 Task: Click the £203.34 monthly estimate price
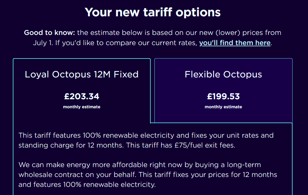click(82, 96)
